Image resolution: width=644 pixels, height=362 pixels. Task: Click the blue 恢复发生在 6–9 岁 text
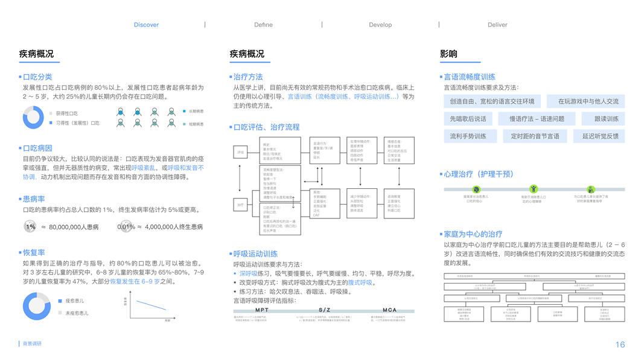pyautogui.click(x=135, y=282)
